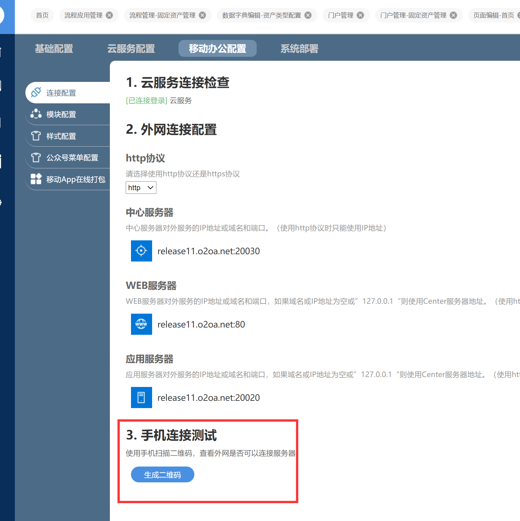520x521 pixels.
Task: Open the 系统部署 section
Action: pyautogui.click(x=299, y=49)
